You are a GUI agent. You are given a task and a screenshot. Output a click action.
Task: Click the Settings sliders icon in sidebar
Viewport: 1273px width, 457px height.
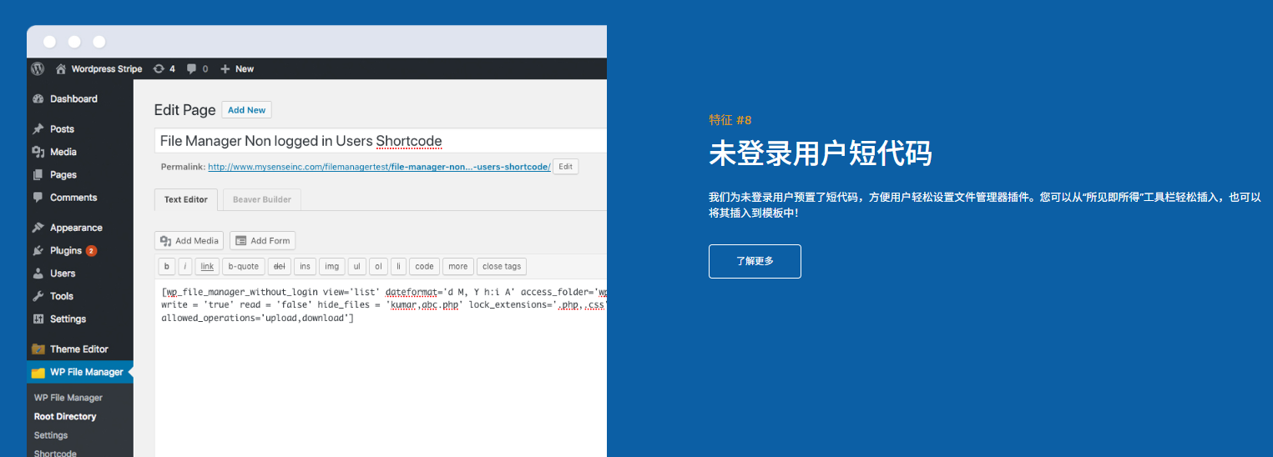(x=38, y=319)
